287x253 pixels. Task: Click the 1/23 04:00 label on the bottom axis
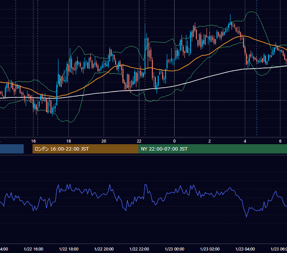pyautogui.click(x=245, y=249)
